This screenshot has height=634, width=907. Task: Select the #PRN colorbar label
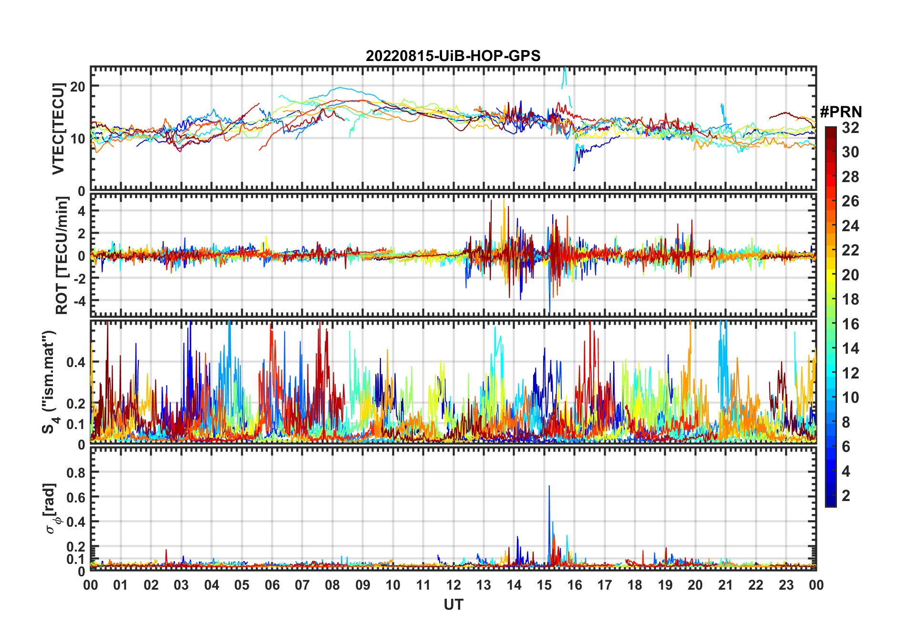pyautogui.click(x=841, y=112)
